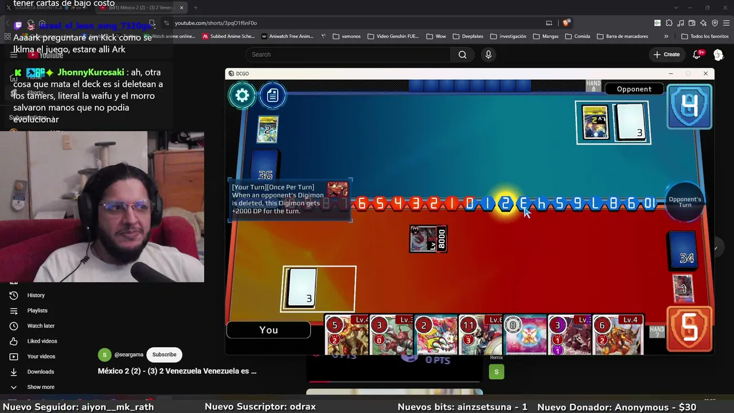Select the Digimon card on your battle area

coord(428,239)
